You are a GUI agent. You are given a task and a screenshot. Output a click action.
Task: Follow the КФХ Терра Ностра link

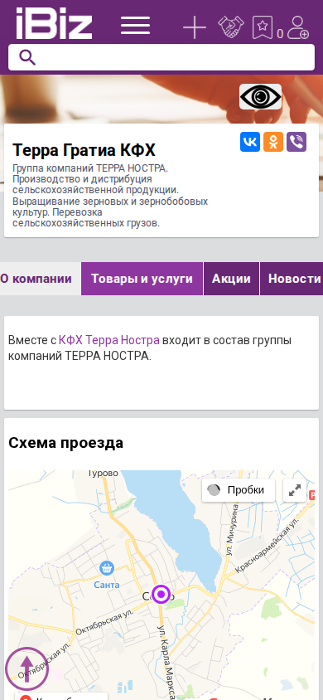click(109, 340)
